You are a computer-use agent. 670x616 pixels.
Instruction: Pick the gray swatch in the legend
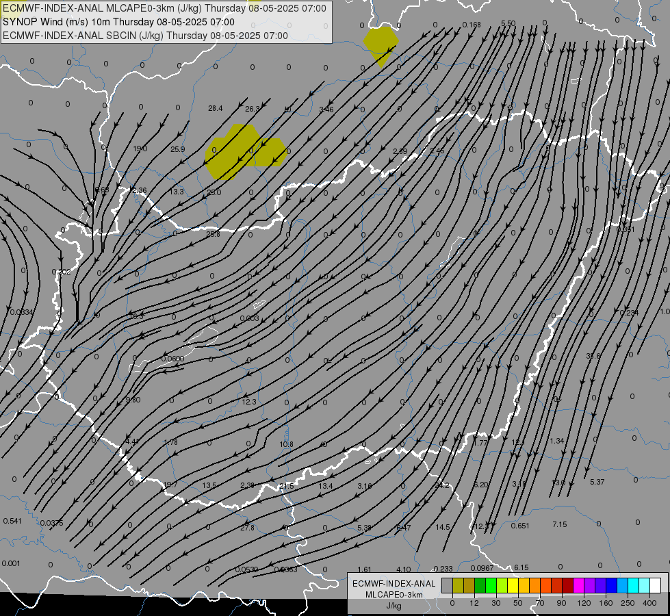pyautogui.click(x=447, y=586)
